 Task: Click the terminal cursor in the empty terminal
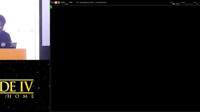click(x=51, y=7)
